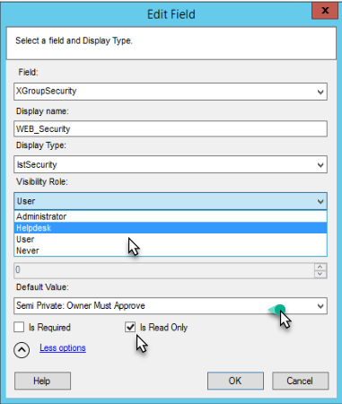The image size is (342, 404).
Task: Select Administrator in the Visibility Role list
Action: [171, 216]
